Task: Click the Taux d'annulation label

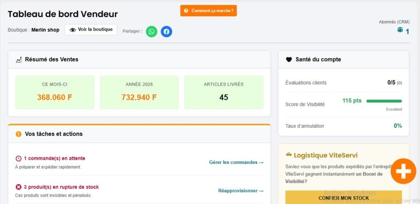Action: [x=305, y=126]
